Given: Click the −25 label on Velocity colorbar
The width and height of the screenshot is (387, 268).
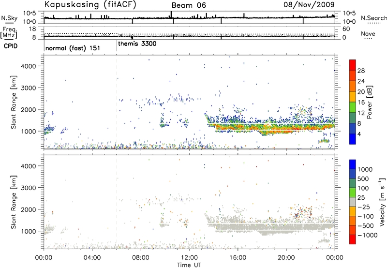Looking at the screenshot, I should [x=364, y=207].
